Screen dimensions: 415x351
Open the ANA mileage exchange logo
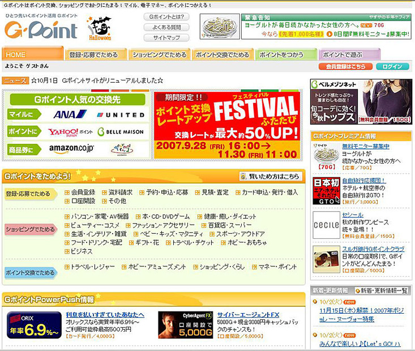[x=70, y=114]
